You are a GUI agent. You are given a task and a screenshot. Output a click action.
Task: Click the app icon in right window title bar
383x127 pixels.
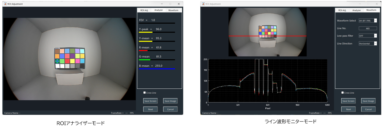point(203,4)
